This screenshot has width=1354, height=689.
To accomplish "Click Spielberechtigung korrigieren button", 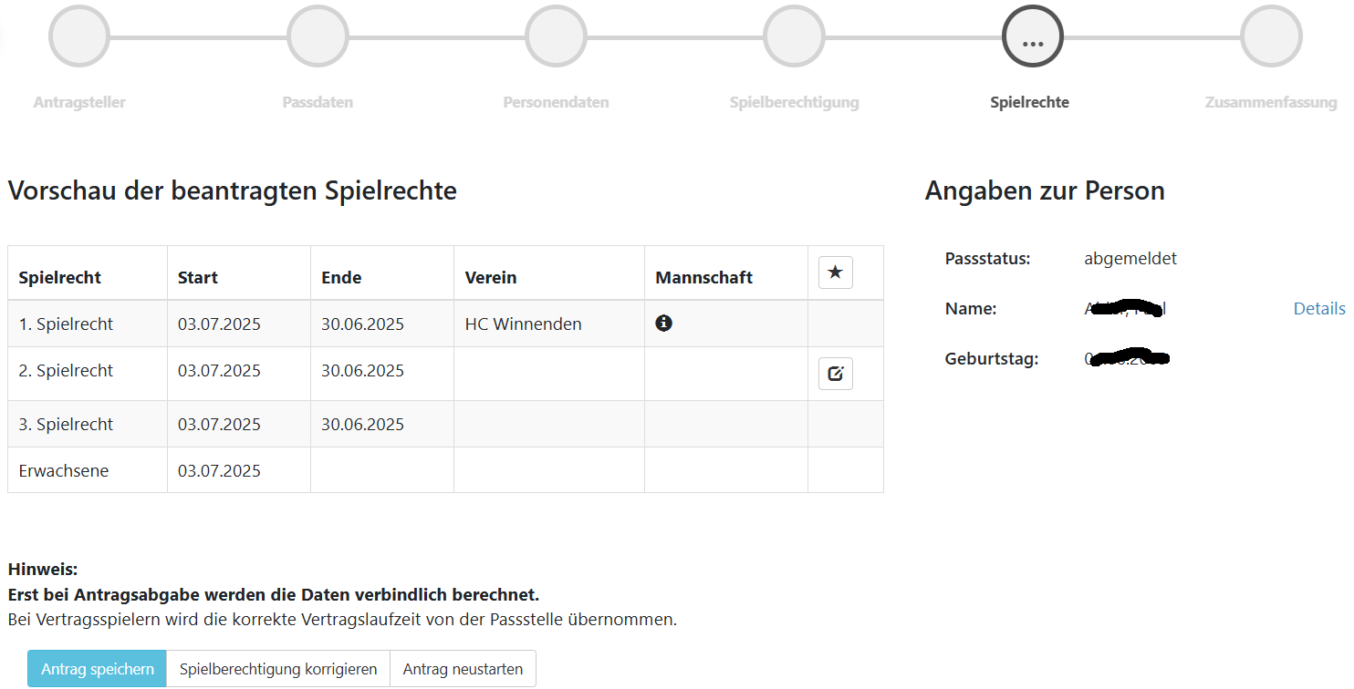I will point(278,669).
